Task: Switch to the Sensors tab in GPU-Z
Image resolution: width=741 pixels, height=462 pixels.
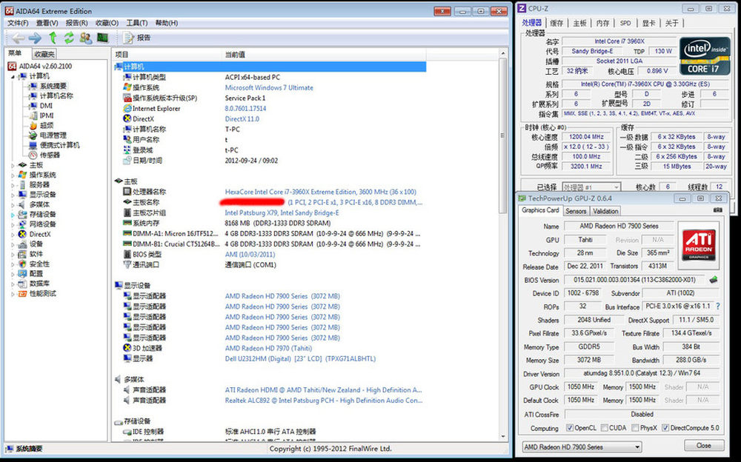Action: point(576,211)
